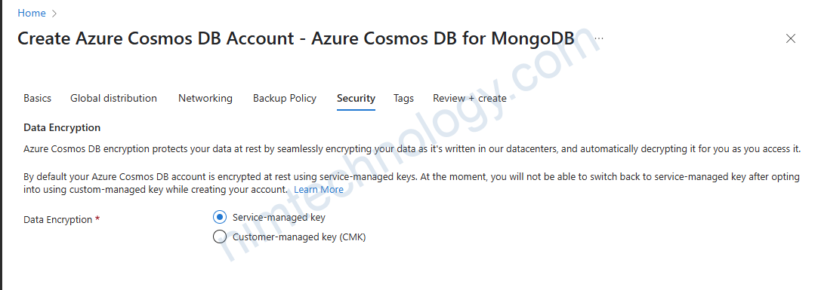Screen dimensions: 818x290
Task: Click the active Security tab
Action: (356, 98)
